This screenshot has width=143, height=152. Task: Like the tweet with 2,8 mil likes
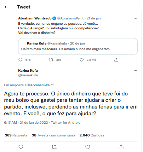81,60
